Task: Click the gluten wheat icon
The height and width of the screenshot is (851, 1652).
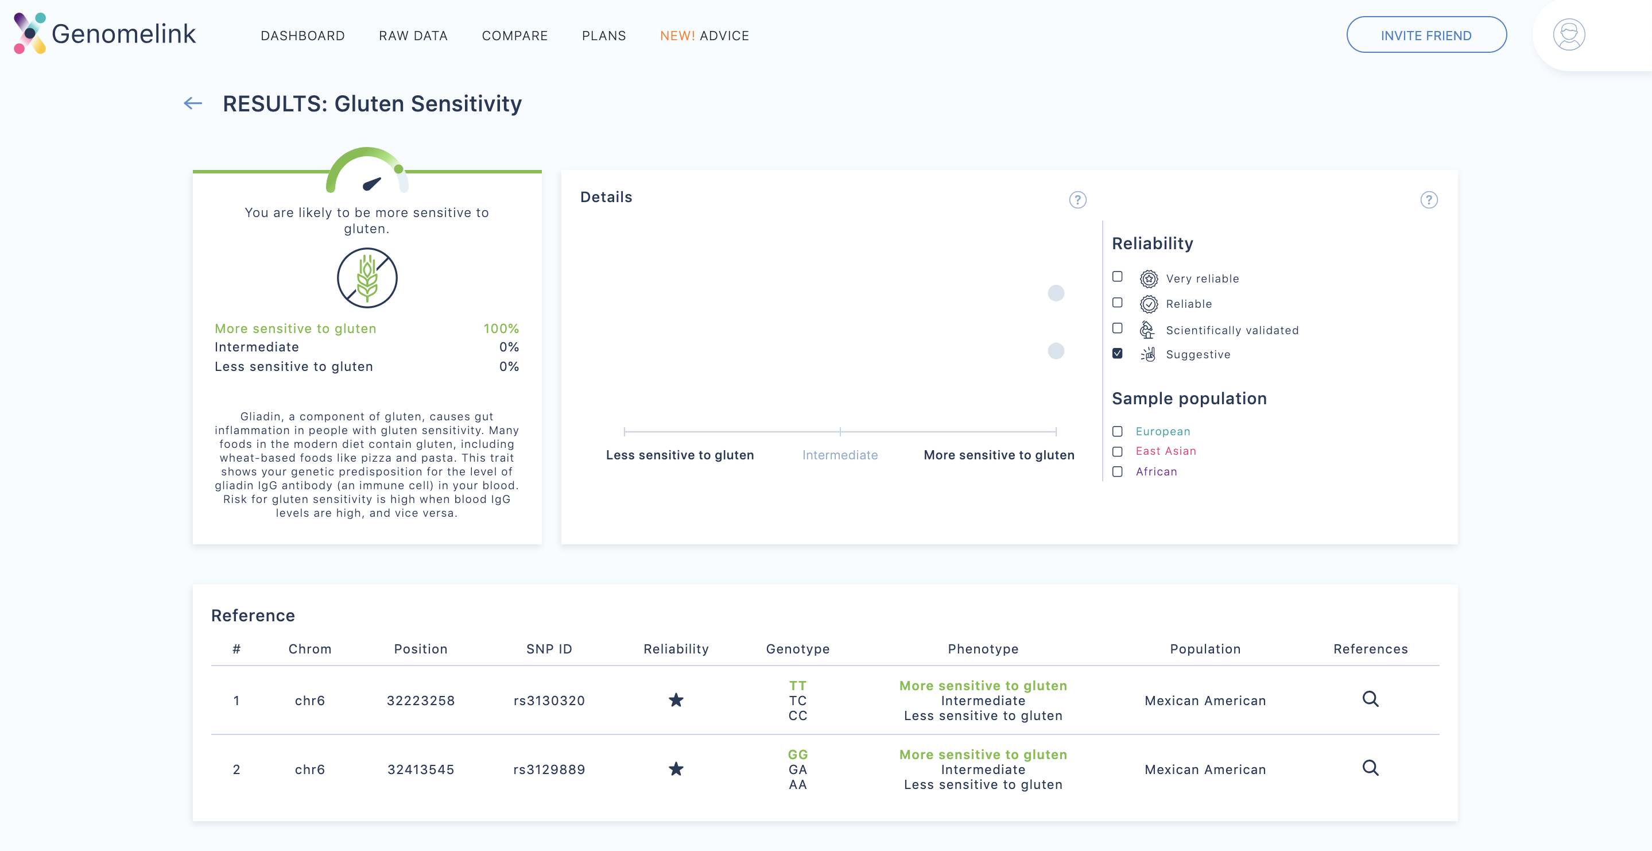Action: [x=367, y=278]
